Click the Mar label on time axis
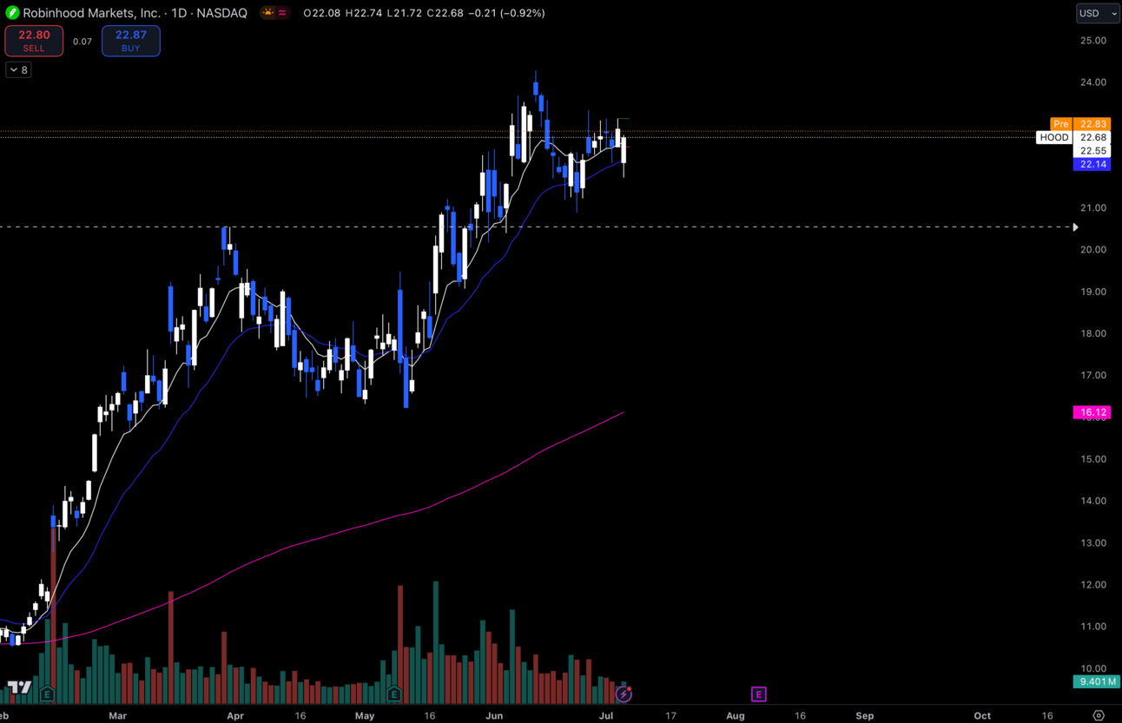This screenshot has width=1122, height=723. (118, 716)
